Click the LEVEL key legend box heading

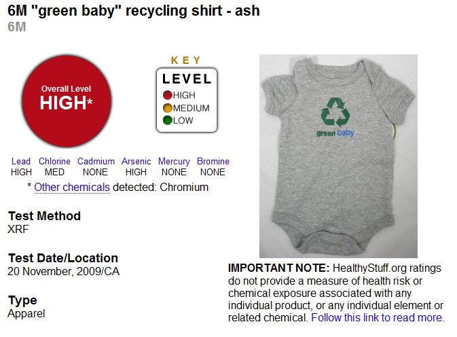187,79
